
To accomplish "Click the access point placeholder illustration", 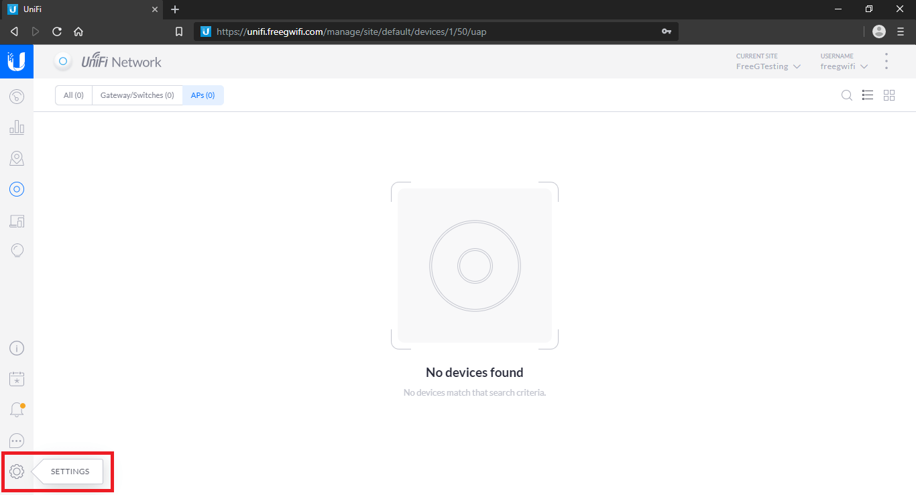I will point(475,266).
